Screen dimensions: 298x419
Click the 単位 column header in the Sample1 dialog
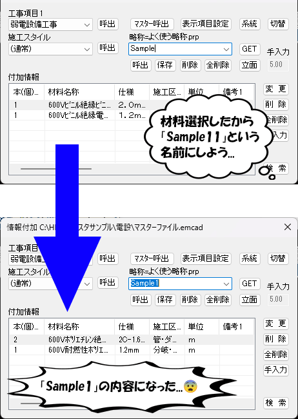pyautogui.click(x=201, y=327)
